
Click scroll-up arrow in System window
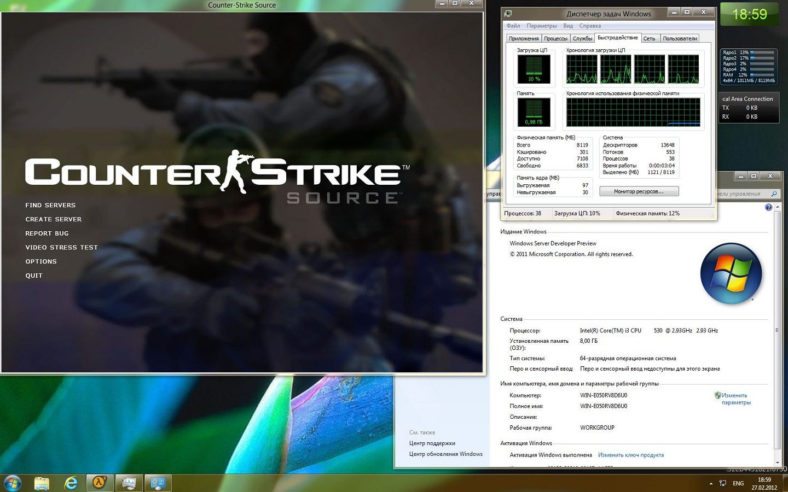tap(777, 208)
